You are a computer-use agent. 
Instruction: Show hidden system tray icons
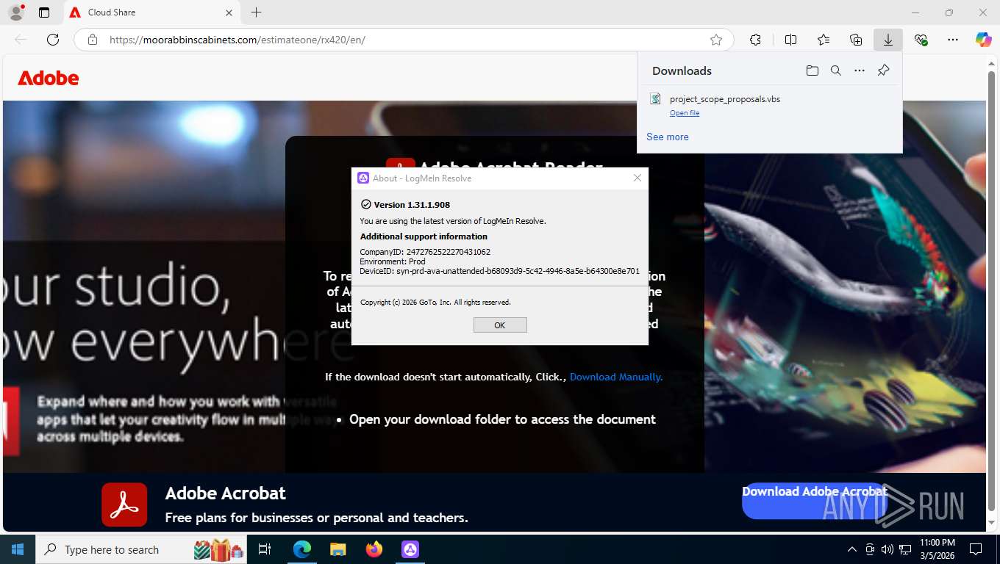pyautogui.click(x=852, y=549)
